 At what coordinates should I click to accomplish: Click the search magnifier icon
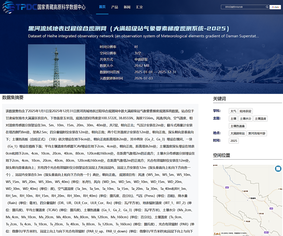[x=267, y=7]
